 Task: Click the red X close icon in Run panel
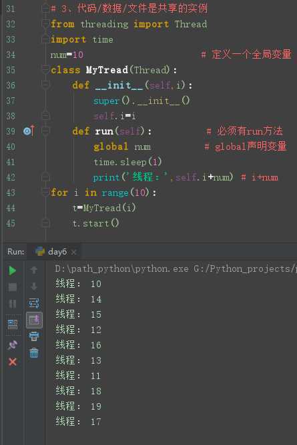pos(13,362)
